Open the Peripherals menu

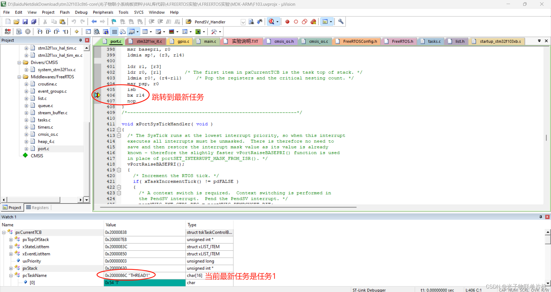pyautogui.click(x=103, y=12)
